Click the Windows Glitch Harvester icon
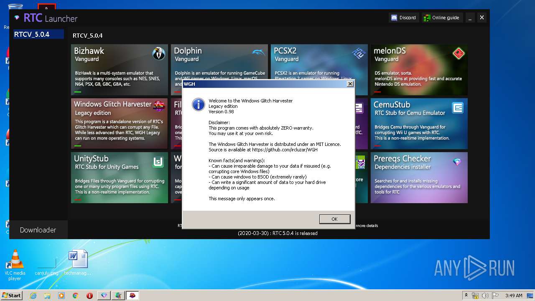The image size is (535, 301). coord(159,106)
